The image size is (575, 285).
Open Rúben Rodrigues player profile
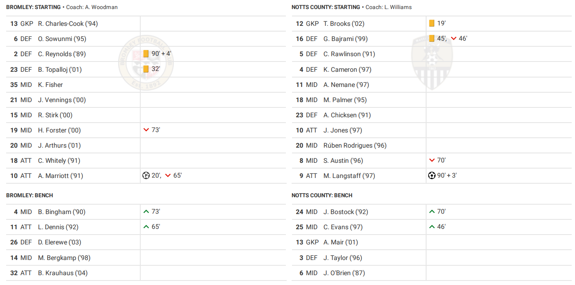tap(355, 146)
